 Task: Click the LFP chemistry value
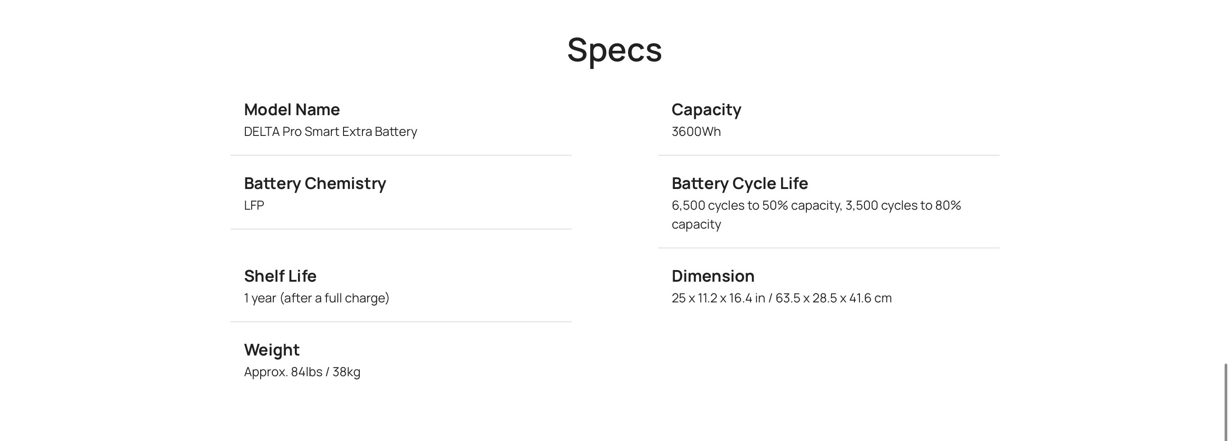pos(254,206)
